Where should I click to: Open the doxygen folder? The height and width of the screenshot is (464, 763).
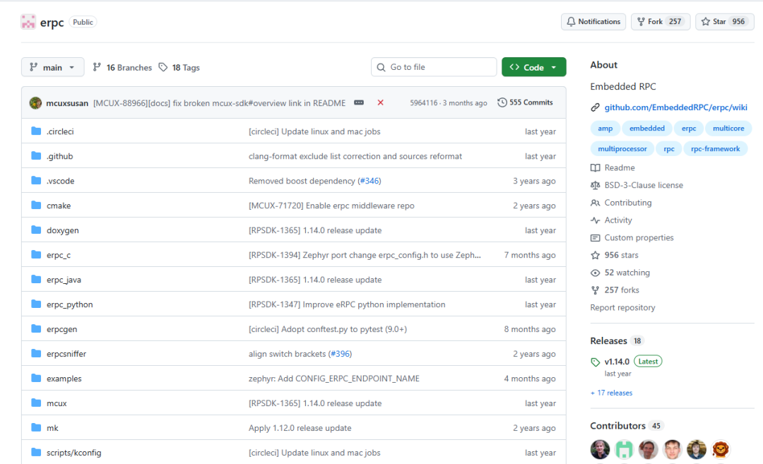[x=62, y=230]
